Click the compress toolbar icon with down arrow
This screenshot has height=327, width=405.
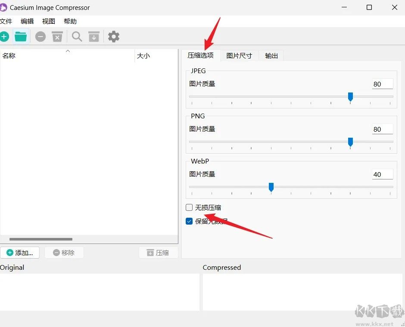[94, 37]
